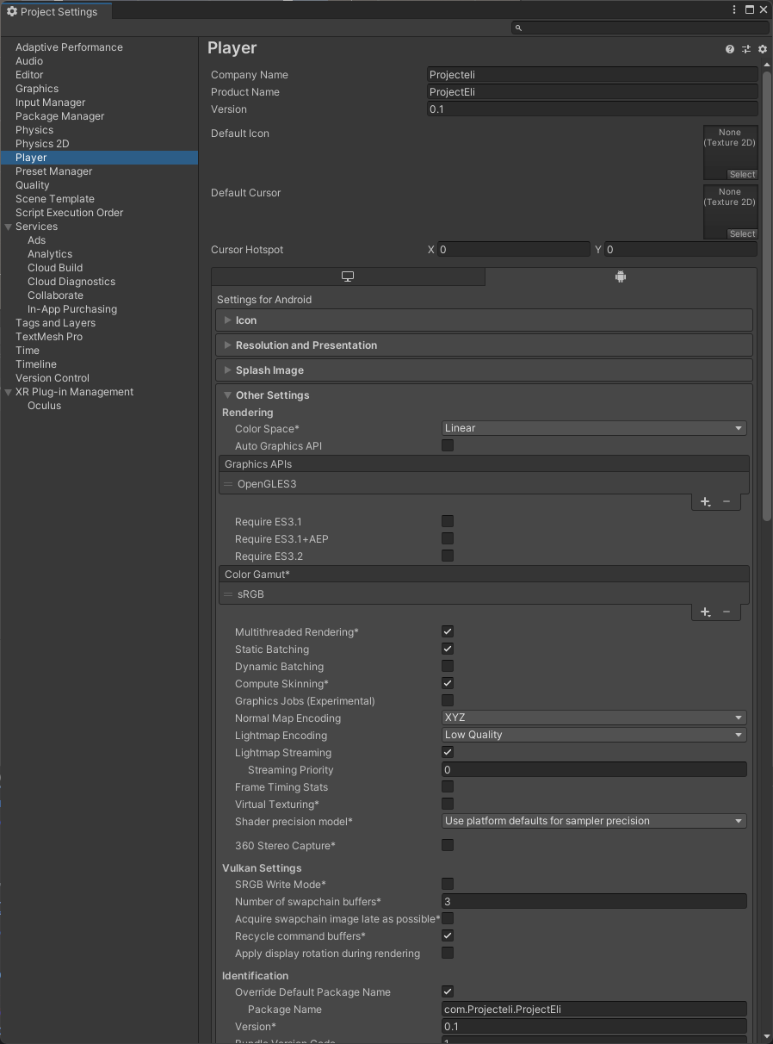
Task: Click the Number of swapchain buffers field
Action: click(x=594, y=901)
